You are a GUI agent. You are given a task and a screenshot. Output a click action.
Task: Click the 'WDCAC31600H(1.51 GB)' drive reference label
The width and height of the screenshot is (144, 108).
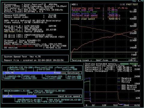(17, 91)
